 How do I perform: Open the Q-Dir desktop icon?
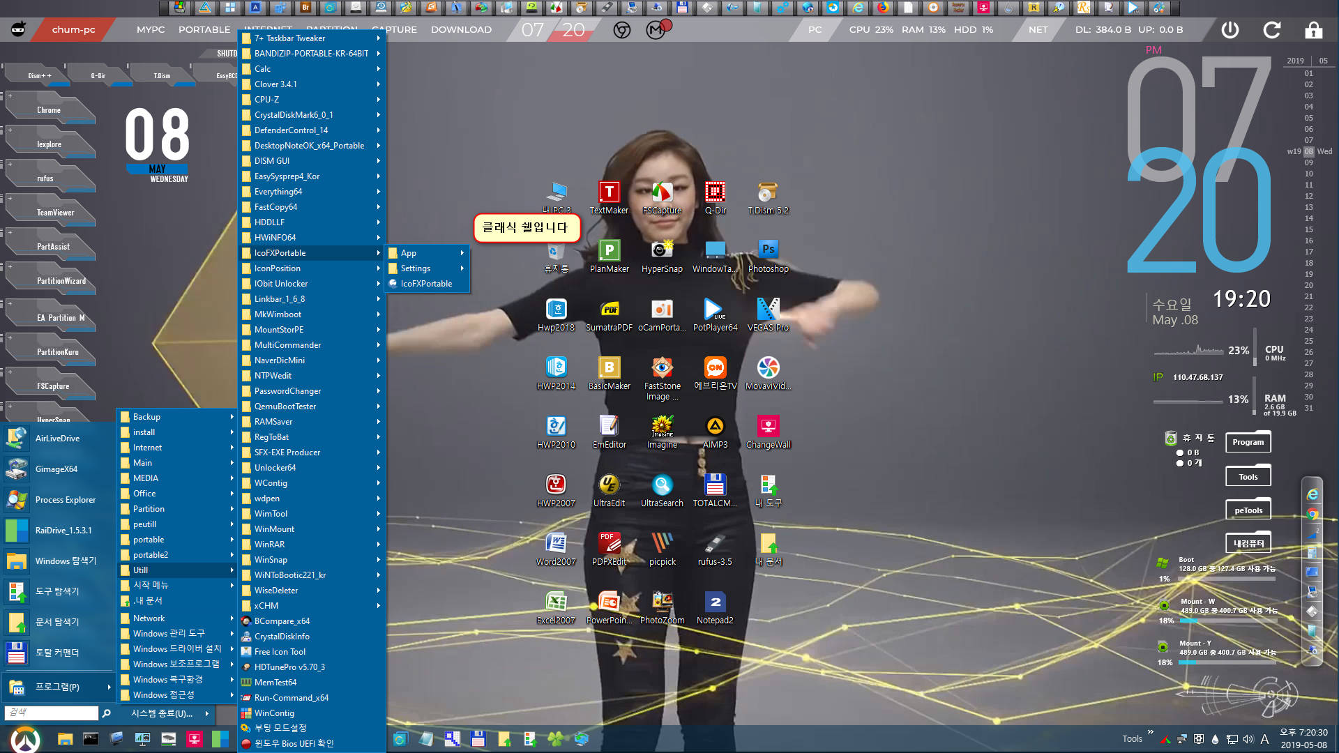pyautogui.click(x=715, y=197)
